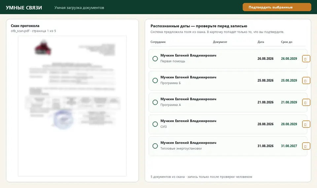Click the Распознанные даты panel heading
Screen dimensions: 317x188
click(199, 26)
